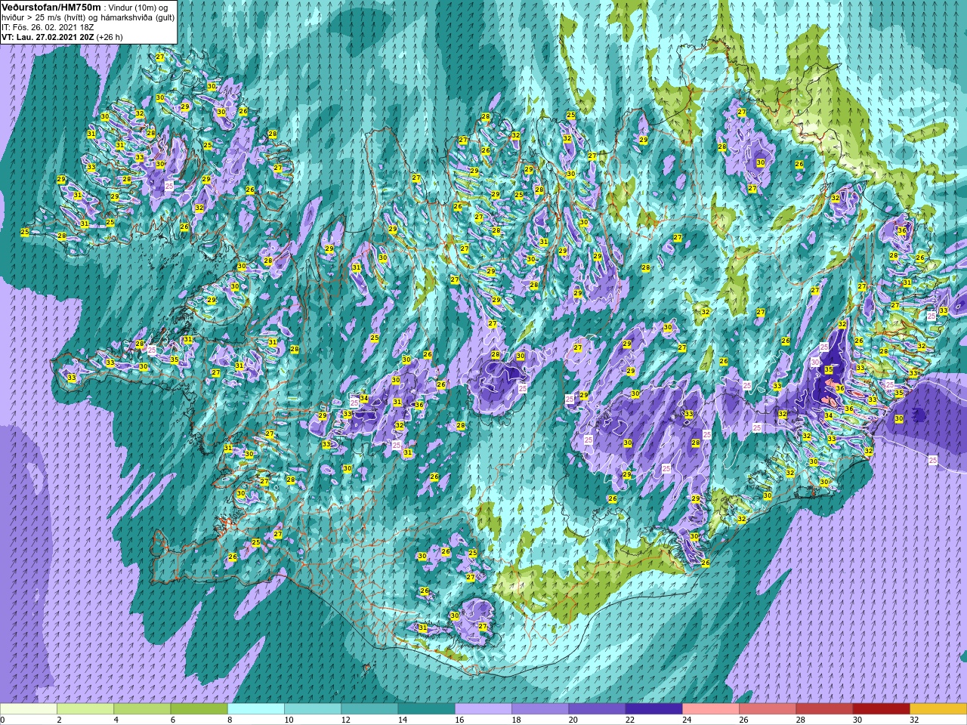Image resolution: width=967 pixels, height=725 pixels.
Task: Click the legend scale value 14
Action: [403, 720]
